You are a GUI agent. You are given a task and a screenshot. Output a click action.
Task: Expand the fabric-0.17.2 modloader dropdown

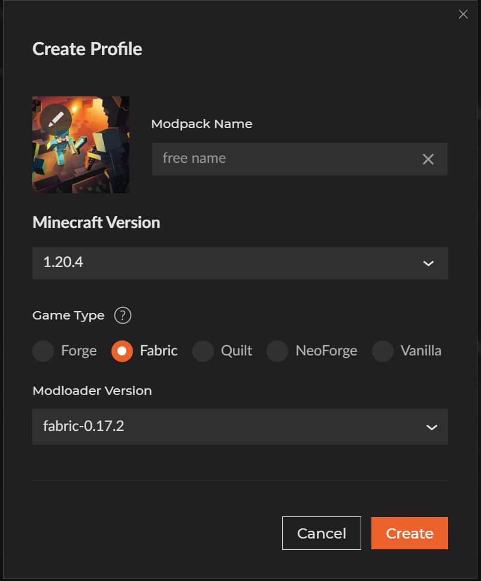[240, 427]
